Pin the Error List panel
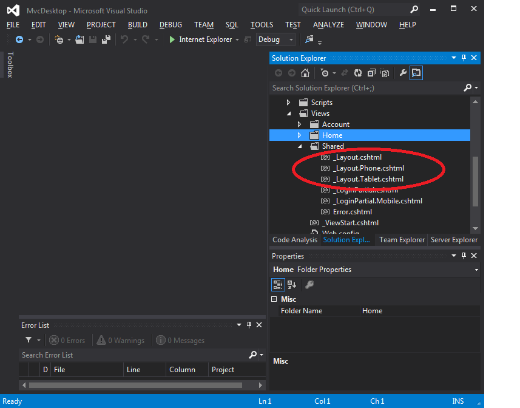The image size is (520, 408). click(x=249, y=325)
